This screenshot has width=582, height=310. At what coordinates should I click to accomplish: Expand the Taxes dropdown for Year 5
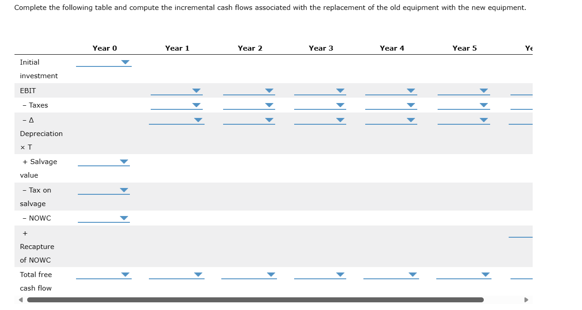pos(483,105)
